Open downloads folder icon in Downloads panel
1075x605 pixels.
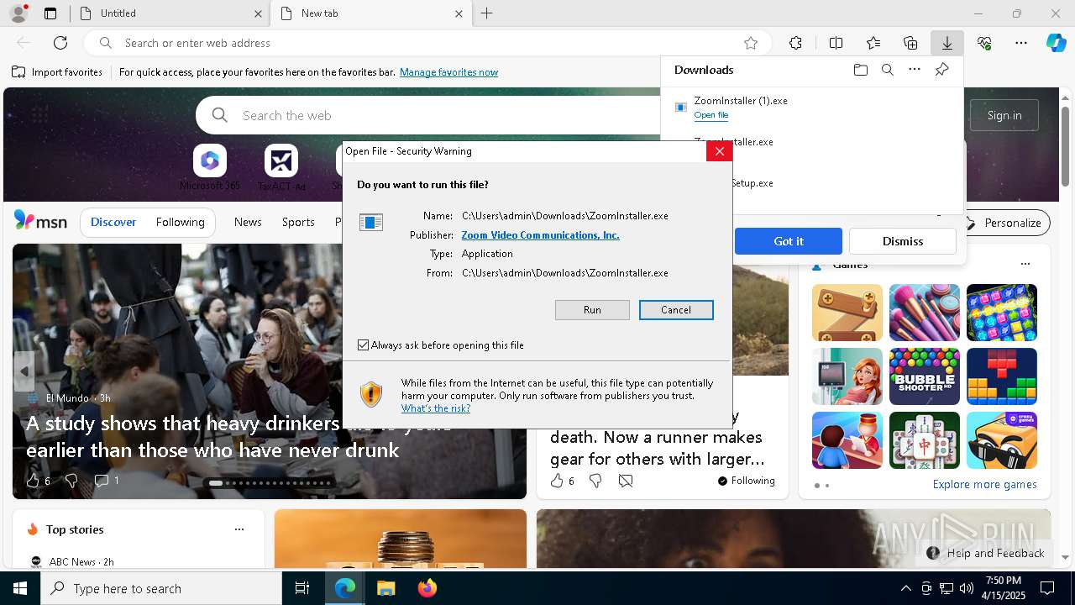coord(860,70)
